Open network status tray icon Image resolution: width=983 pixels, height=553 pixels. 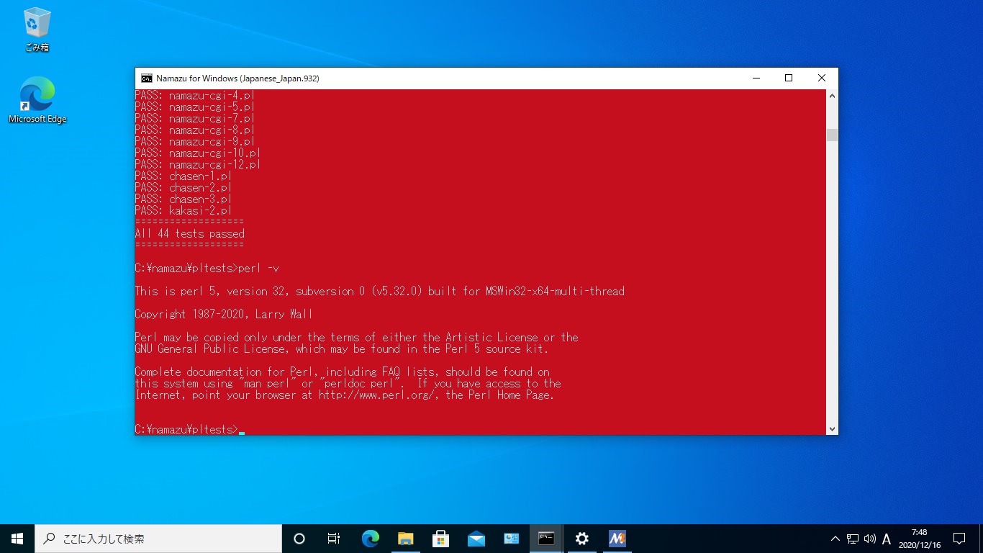click(x=853, y=539)
